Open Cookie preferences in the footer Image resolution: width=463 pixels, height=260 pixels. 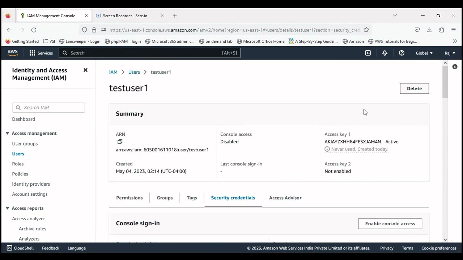coord(439,248)
